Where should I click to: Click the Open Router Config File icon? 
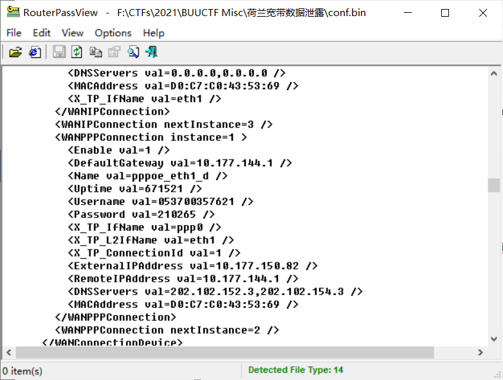click(15, 52)
